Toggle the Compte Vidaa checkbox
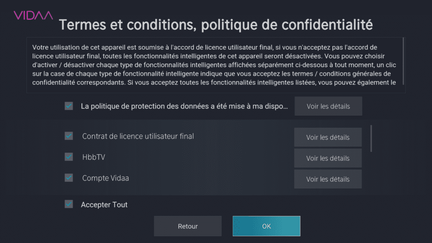The height and width of the screenshot is (243, 432). [69, 178]
